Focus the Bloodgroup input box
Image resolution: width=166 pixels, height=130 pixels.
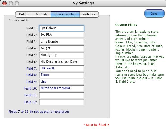tap(62, 55)
